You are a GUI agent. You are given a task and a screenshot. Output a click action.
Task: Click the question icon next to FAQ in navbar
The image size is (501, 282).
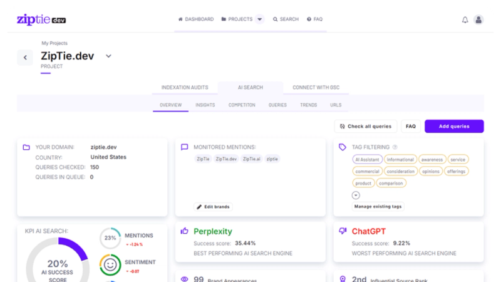point(309,19)
